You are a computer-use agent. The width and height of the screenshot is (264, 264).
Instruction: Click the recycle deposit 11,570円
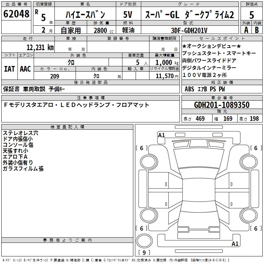tap(167, 76)
